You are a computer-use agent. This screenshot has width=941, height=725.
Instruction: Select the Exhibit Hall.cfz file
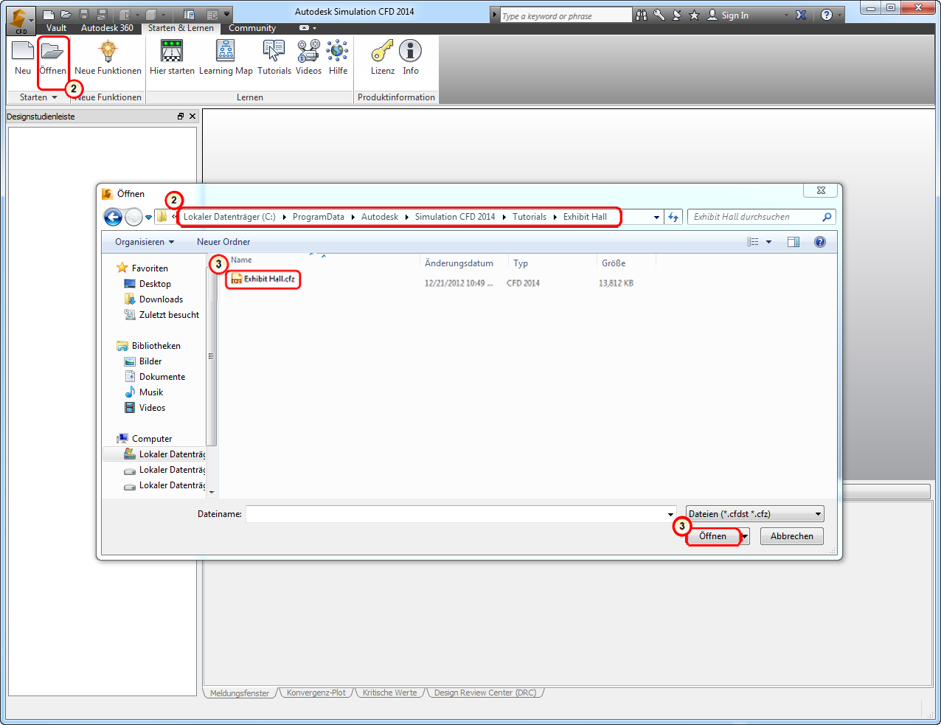[263, 279]
